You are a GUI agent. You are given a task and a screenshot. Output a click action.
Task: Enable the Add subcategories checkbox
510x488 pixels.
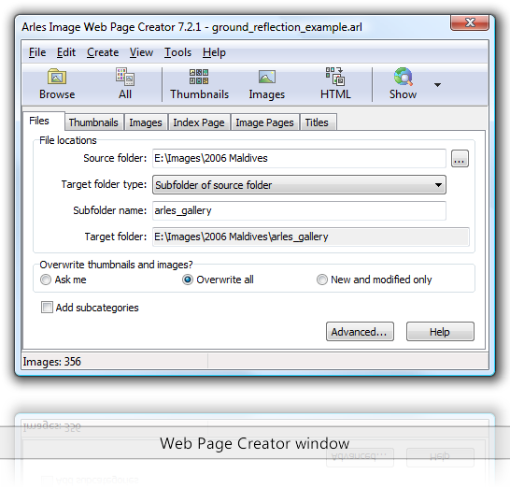tap(90, 308)
